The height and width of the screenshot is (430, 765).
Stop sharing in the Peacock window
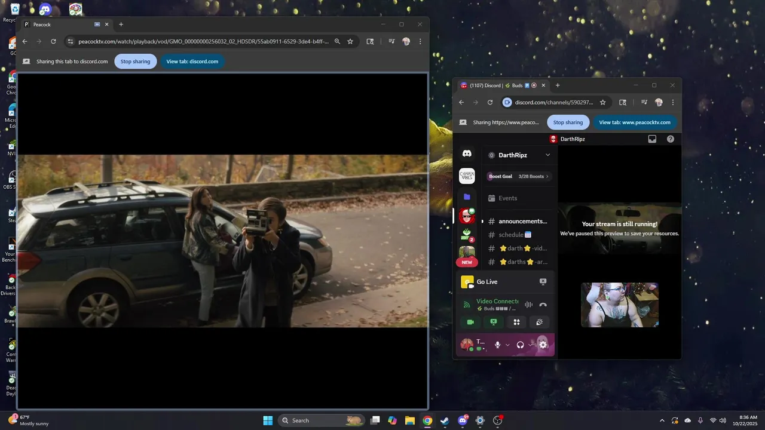click(136, 61)
